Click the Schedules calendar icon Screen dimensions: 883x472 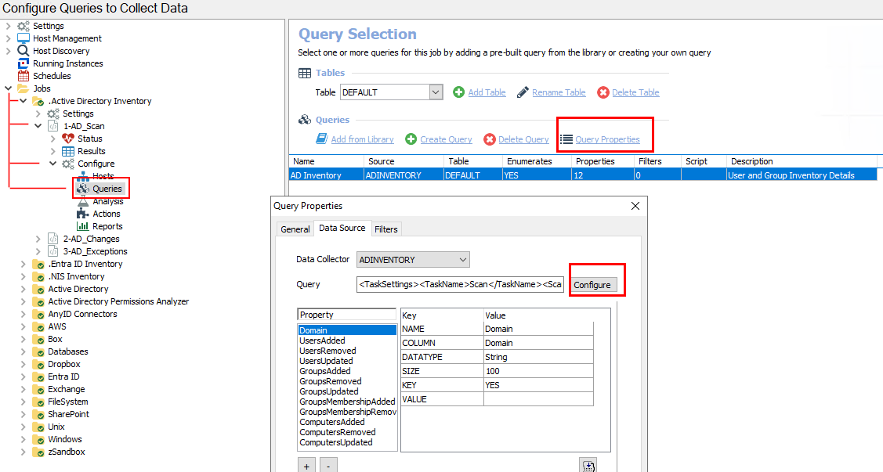(x=24, y=76)
